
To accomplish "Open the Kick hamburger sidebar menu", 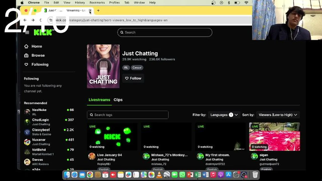I will point(27,32).
